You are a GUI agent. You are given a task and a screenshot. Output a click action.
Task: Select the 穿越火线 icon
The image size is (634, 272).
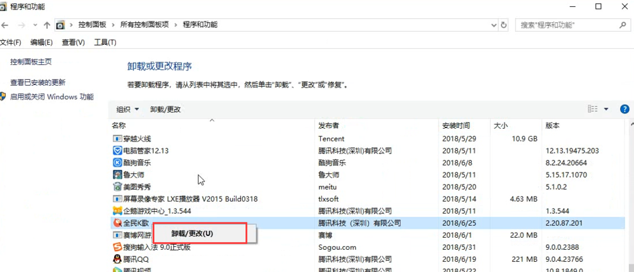(117, 139)
